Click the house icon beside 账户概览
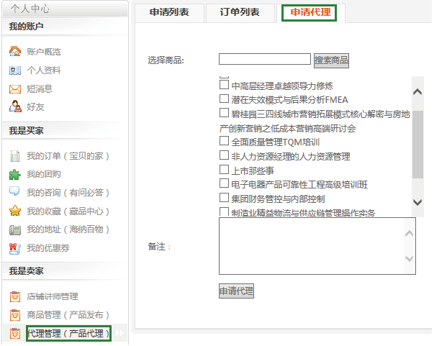The image size is (447, 346). click(14, 52)
